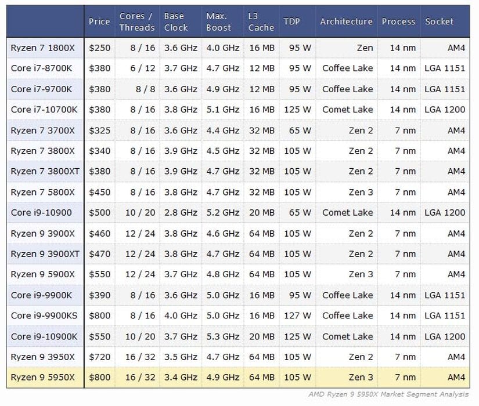Viewport: 479px width, 406px height.
Task: Click the AMD Ryzen 9 5950X caption text
Action: pos(388,395)
